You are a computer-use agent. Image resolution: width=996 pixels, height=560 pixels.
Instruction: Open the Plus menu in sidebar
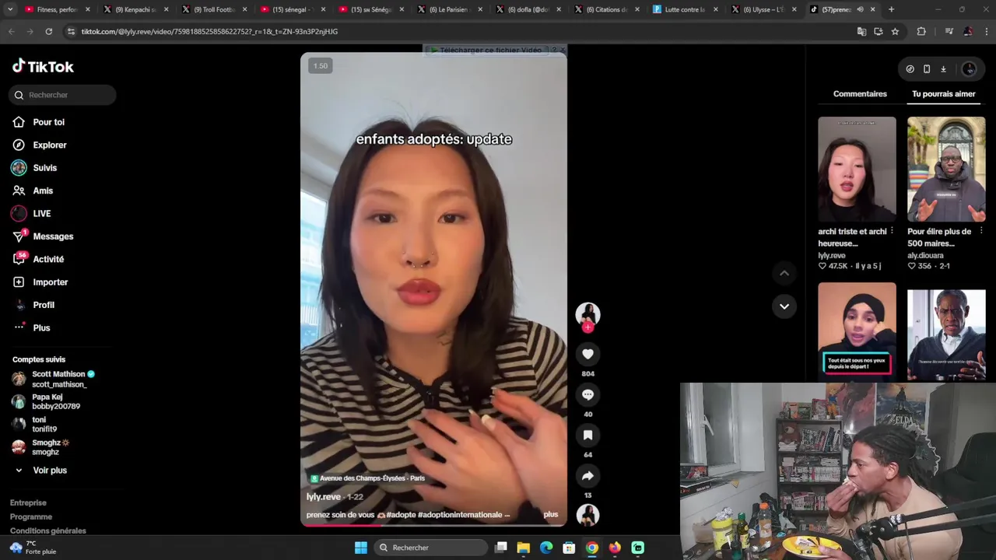click(41, 327)
